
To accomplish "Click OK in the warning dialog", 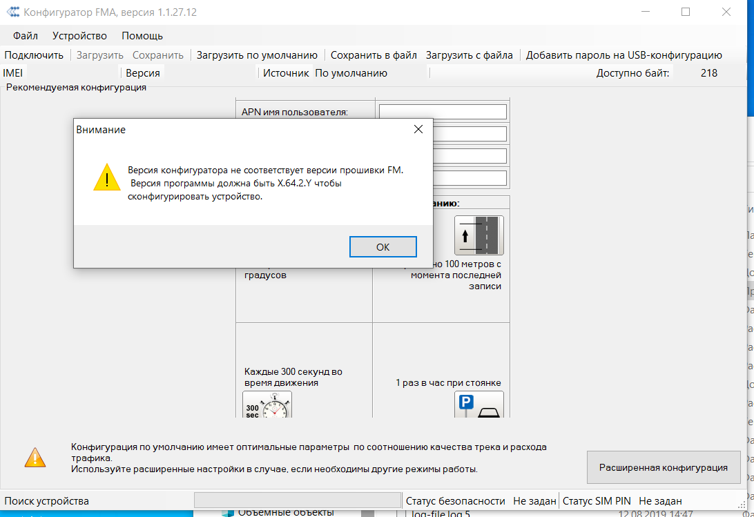I will pyautogui.click(x=383, y=246).
